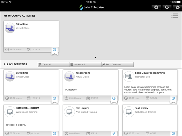Click the clock icon on VClassroom card
Screen dimensions: 182x136
(66, 98)
